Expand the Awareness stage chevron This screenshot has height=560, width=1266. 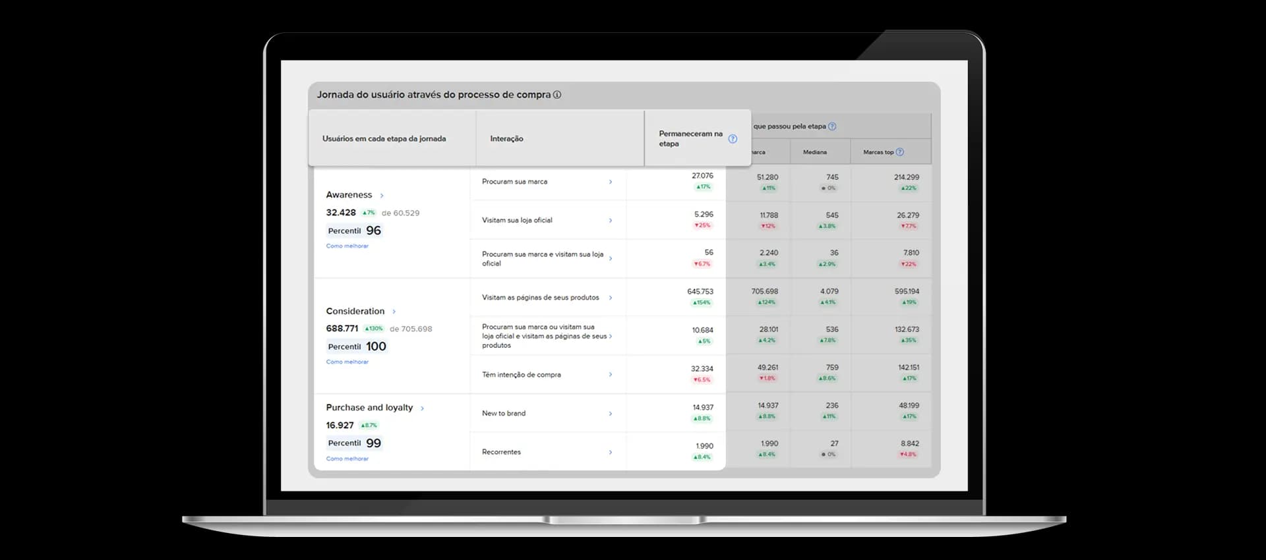pyautogui.click(x=382, y=196)
